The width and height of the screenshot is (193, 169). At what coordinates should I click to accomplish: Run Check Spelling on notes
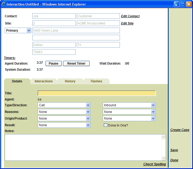pos(154,164)
